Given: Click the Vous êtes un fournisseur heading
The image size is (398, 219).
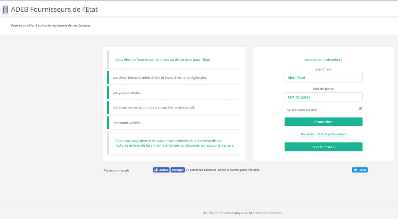Looking at the screenshot, I should [163, 60].
